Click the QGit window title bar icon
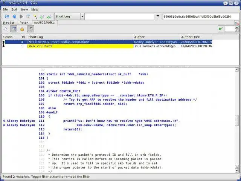The image size is (241, 181). point(4,3)
